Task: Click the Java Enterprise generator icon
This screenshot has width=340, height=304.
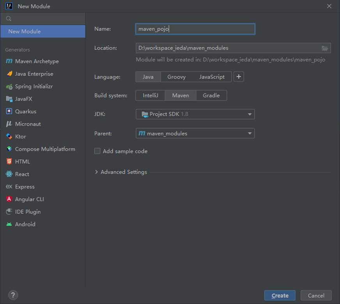Action: [x=9, y=74]
